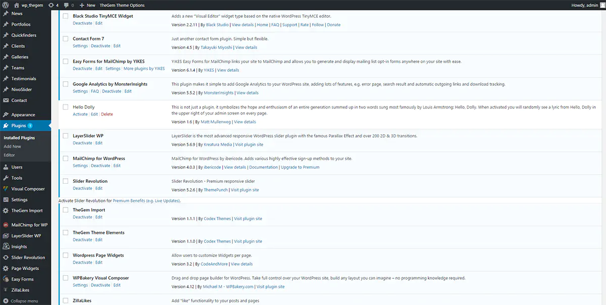Open the Tools wrench icon in sidebar
606x305 pixels.
click(6, 178)
